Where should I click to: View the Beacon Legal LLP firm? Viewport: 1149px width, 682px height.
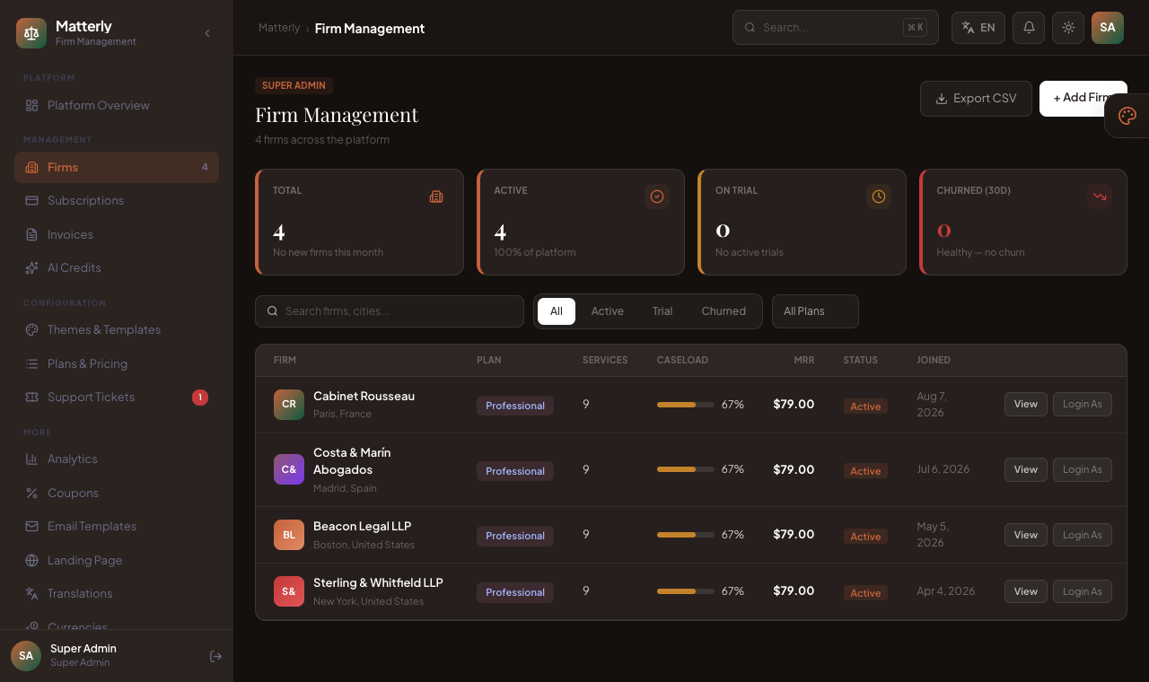(1026, 536)
